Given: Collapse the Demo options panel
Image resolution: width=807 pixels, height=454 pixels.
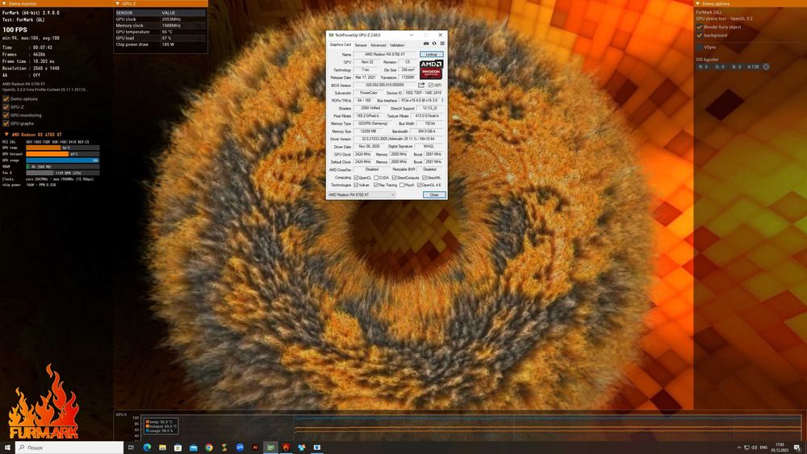Looking at the screenshot, I should tap(698, 3).
